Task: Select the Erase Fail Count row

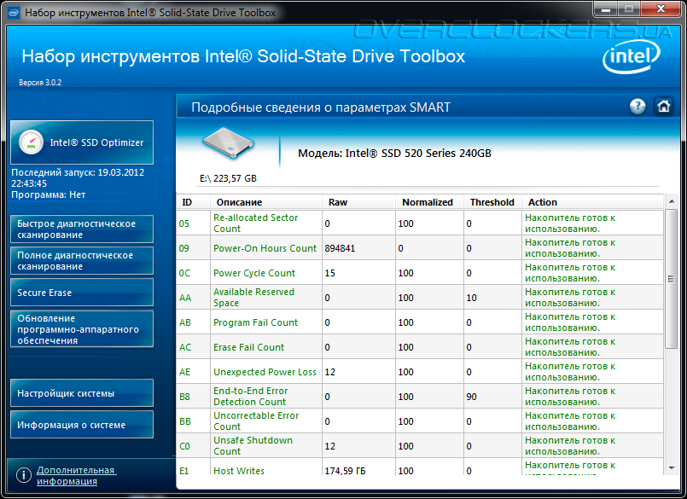Action: click(x=420, y=347)
